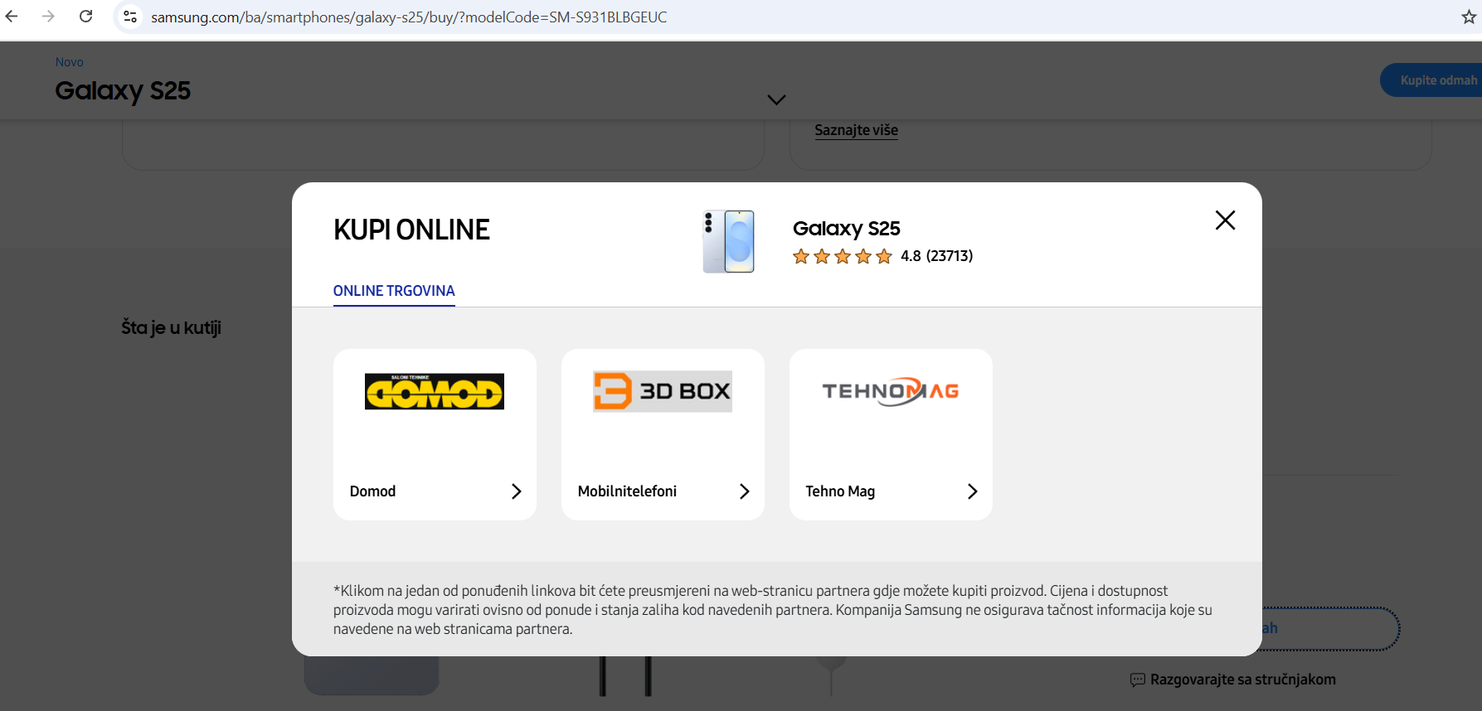This screenshot has width=1482, height=711.
Task: Open the Tehno Mag arrow chevron
Action: click(x=972, y=491)
